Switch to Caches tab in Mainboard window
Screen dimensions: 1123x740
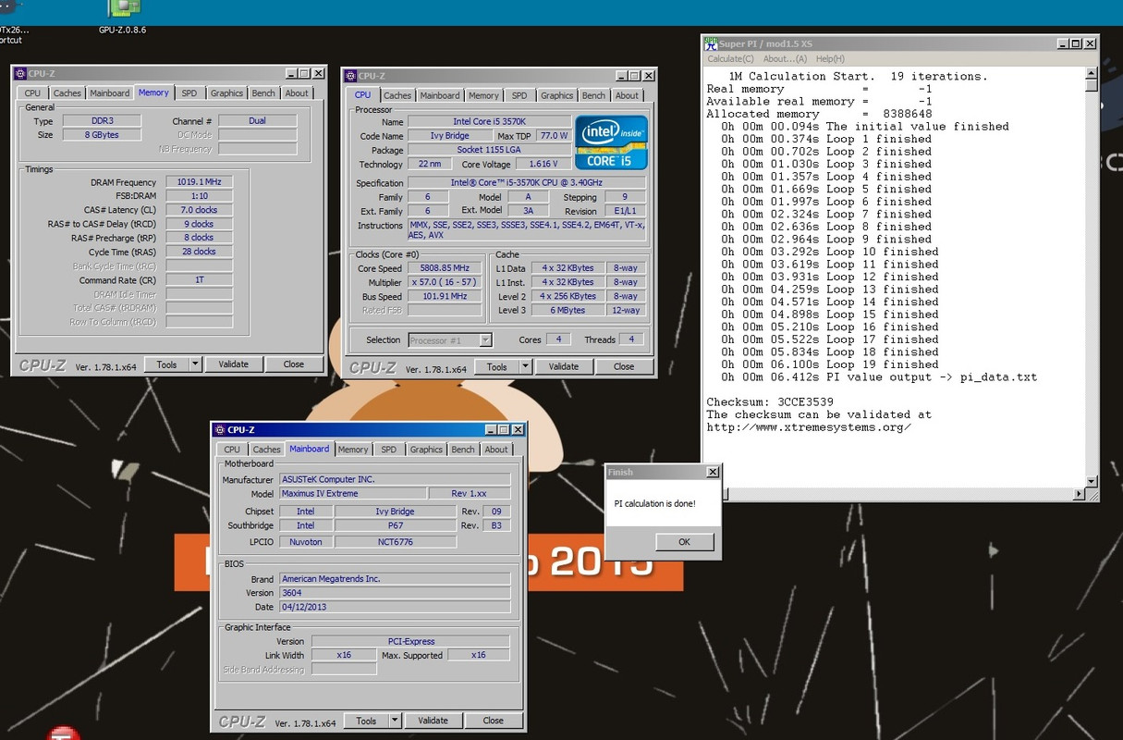(266, 450)
